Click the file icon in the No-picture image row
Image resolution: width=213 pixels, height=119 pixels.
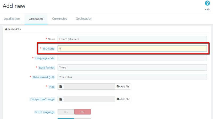point(61,99)
